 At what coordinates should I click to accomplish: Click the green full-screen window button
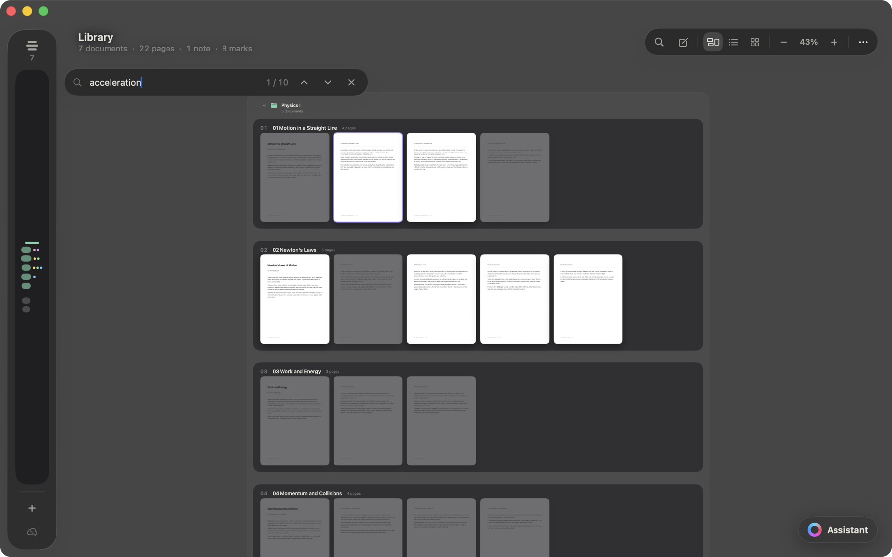[x=44, y=11]
